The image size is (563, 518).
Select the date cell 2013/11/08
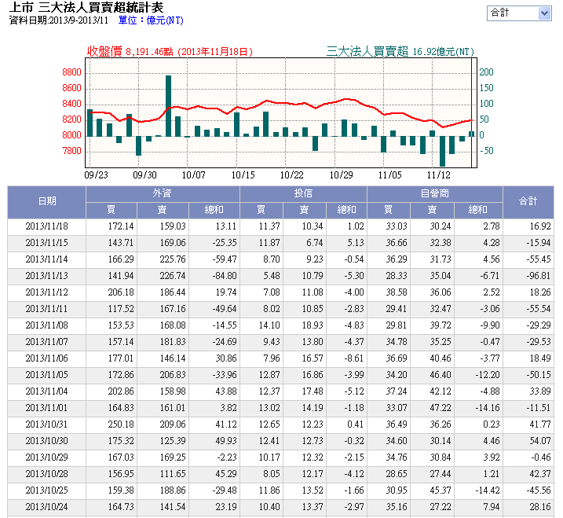click(x=46, y=325)
